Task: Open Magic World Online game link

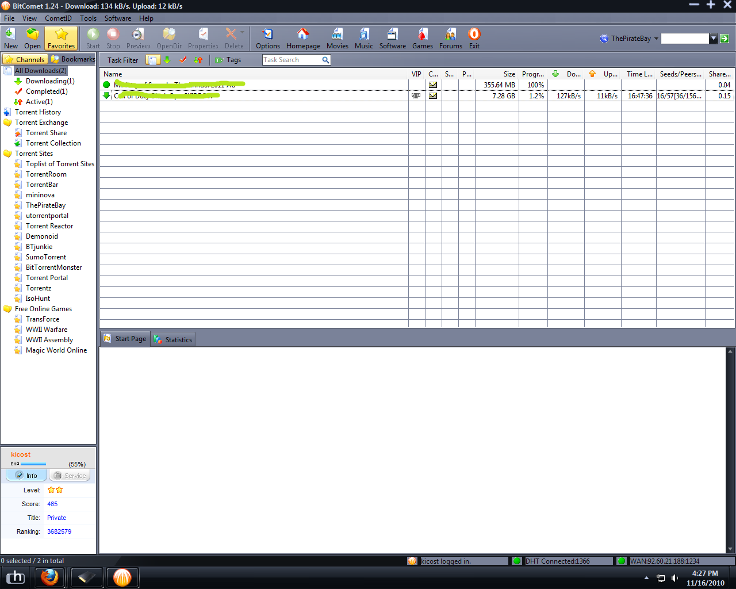Action: 56,350
